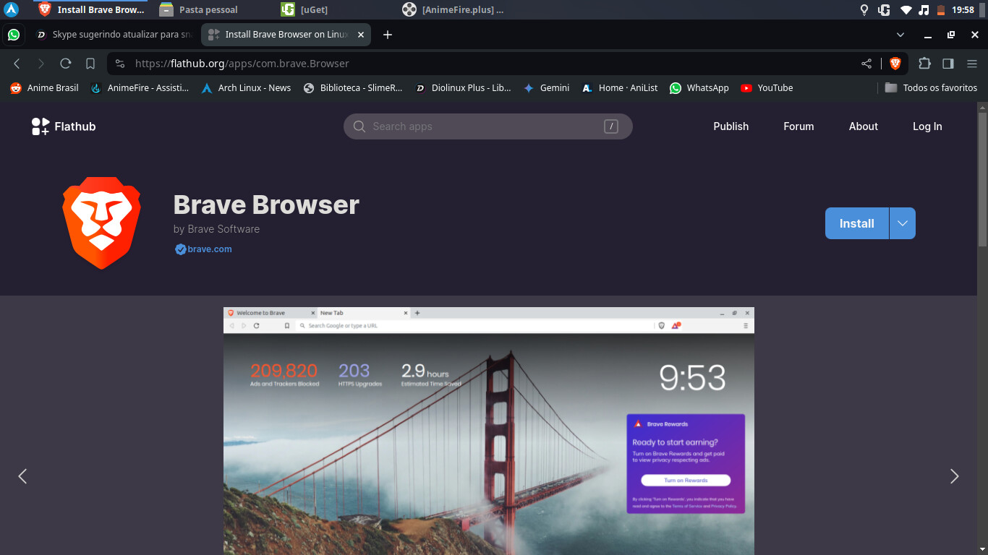
Task: Switch to Install Brave Brow... taskbar window
Action: (x=93, y=9)
